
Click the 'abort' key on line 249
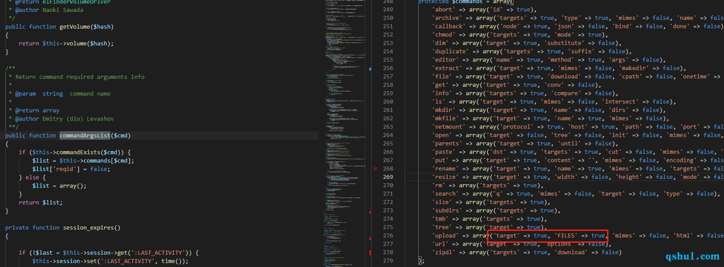(x=443, y=10)
